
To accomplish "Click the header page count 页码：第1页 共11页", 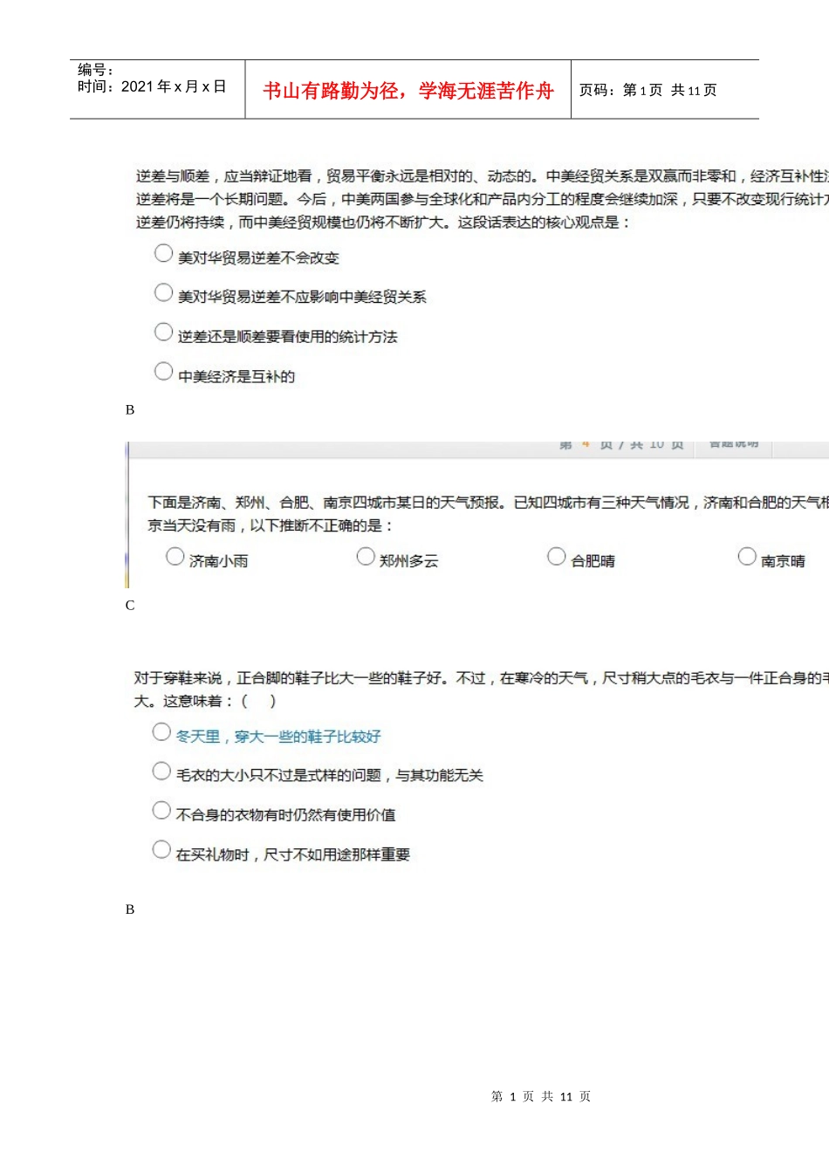I will point(648,90).
